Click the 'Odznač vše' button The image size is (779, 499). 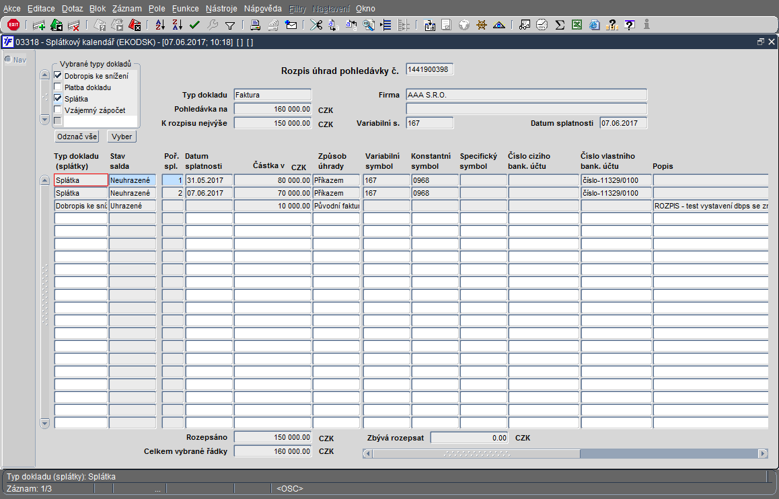pos(77,136)
